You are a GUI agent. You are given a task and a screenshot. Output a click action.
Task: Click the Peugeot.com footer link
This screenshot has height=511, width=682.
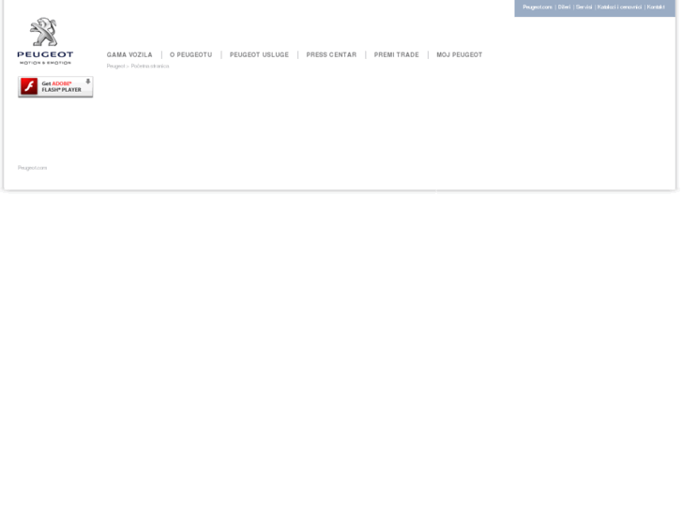click(32, 168)
